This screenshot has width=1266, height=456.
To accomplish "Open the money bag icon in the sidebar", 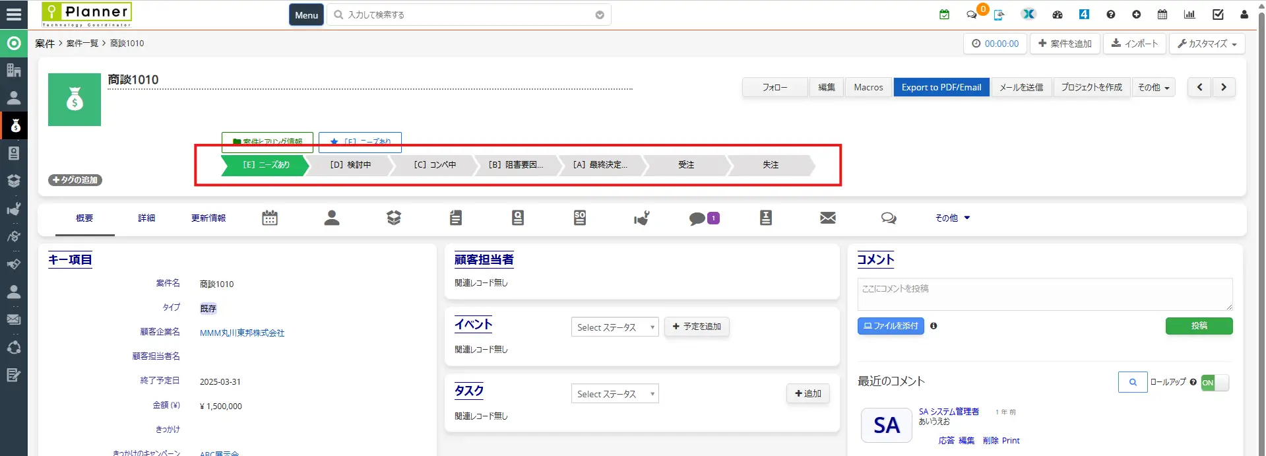I will tap(14, 125).
